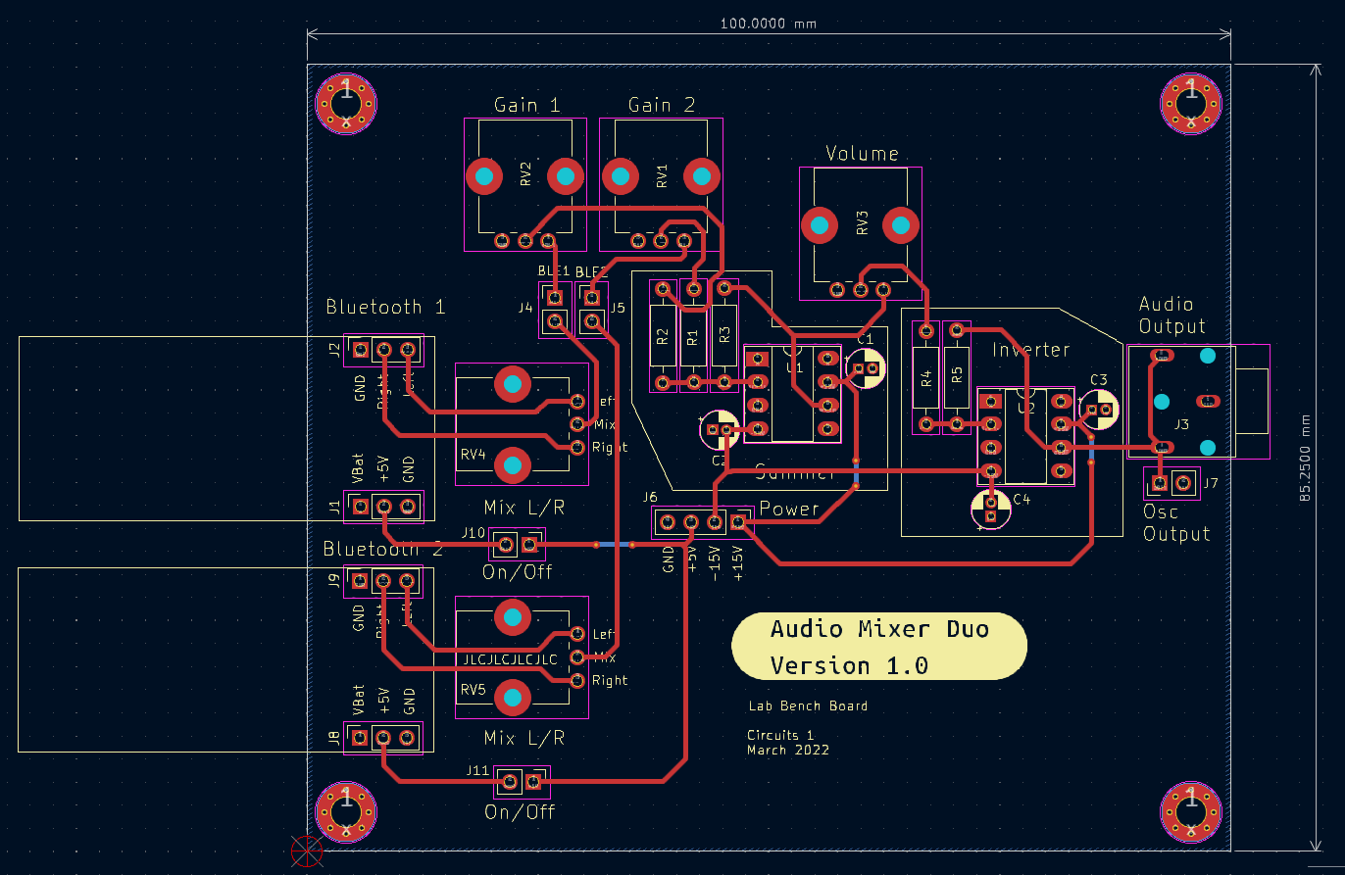The width and height of the screenshot is (1345, 875).
Task: Click capacitor C3 footprint
Action: [x=1099, y=408]
